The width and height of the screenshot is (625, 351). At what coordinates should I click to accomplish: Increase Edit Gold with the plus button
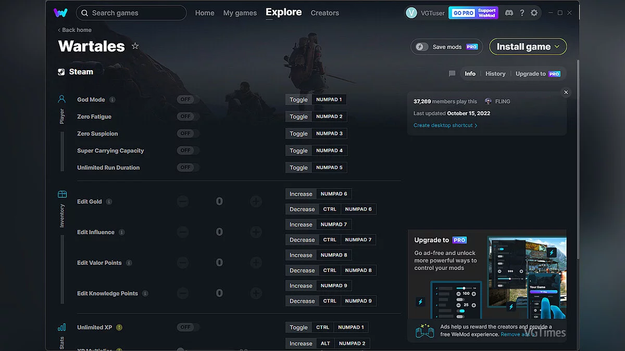coord(256,201)
